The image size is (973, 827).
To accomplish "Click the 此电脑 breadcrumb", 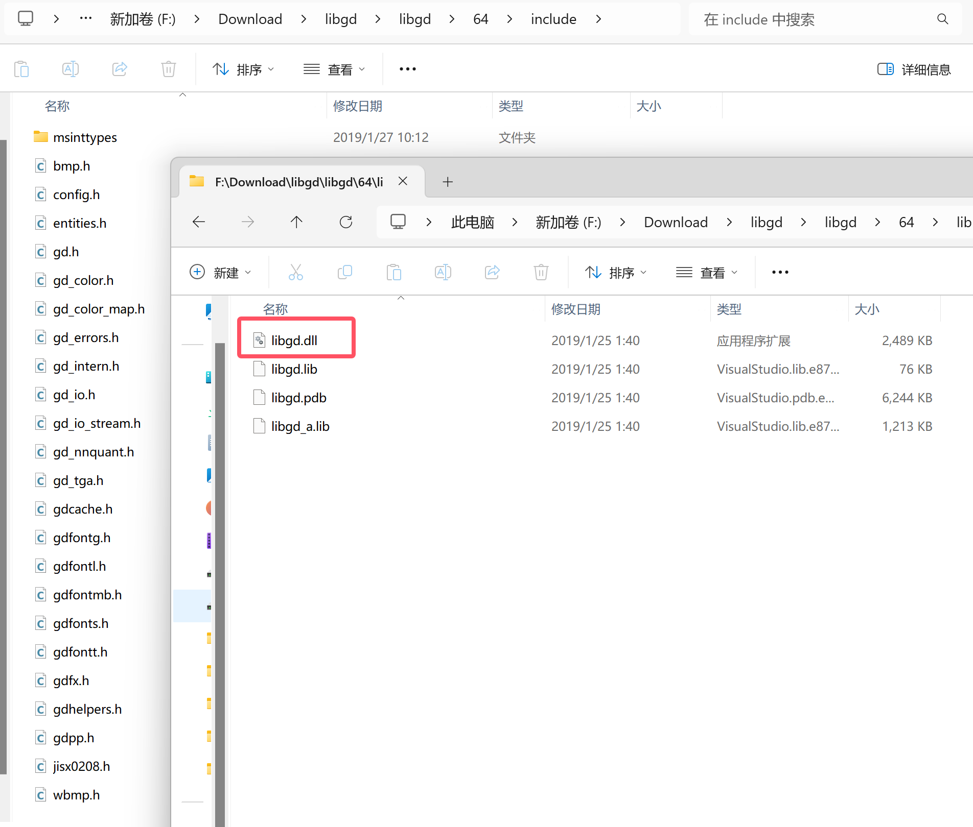I will pos(473,222).
